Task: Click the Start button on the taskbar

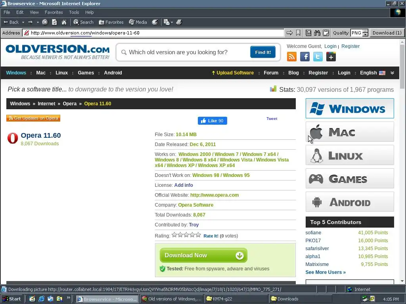Action: click(x=11, y=299)
